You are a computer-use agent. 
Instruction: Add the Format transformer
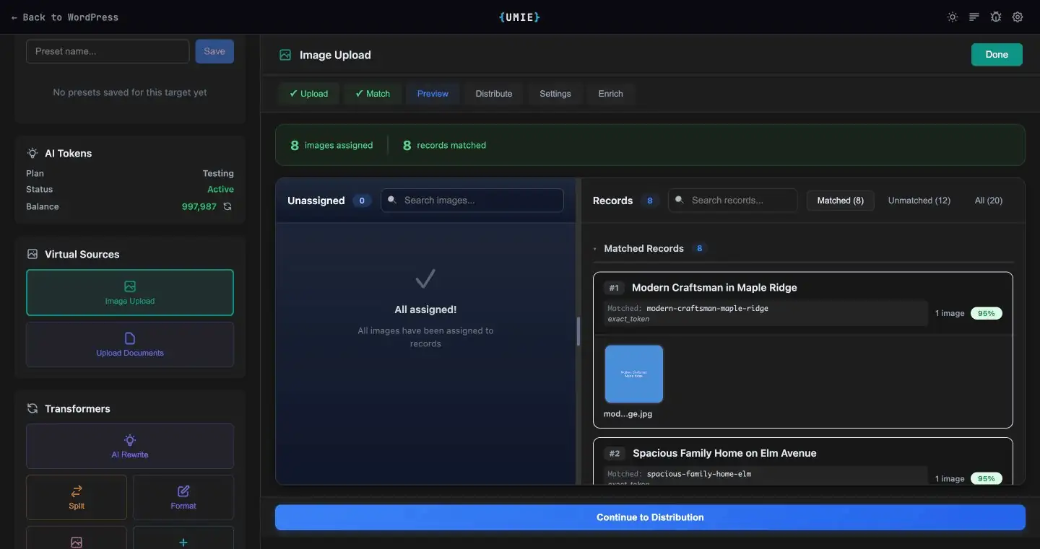183,497
